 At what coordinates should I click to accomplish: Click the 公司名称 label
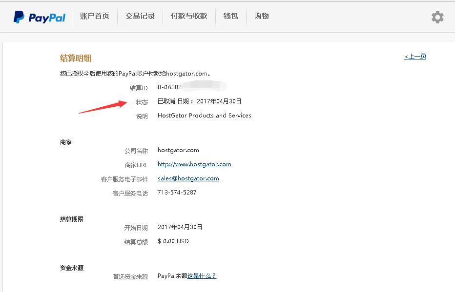click(x=136, y=151)
